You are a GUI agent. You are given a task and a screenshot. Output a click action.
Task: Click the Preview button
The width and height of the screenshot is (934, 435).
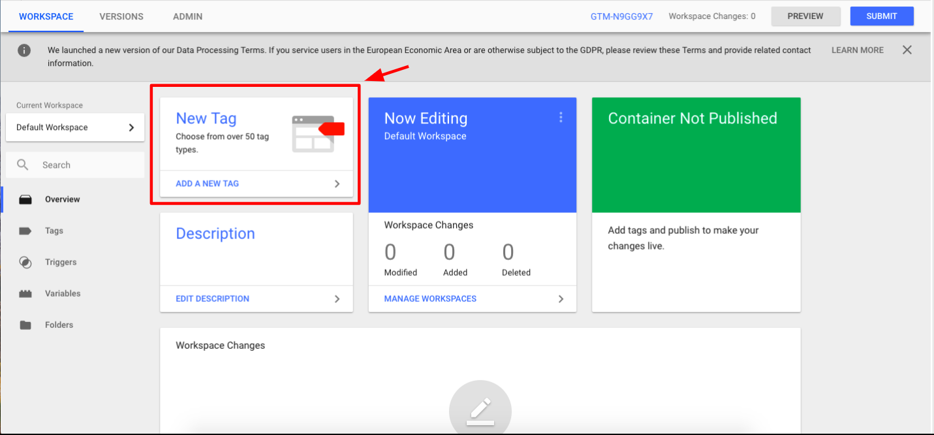pos(805,16)
